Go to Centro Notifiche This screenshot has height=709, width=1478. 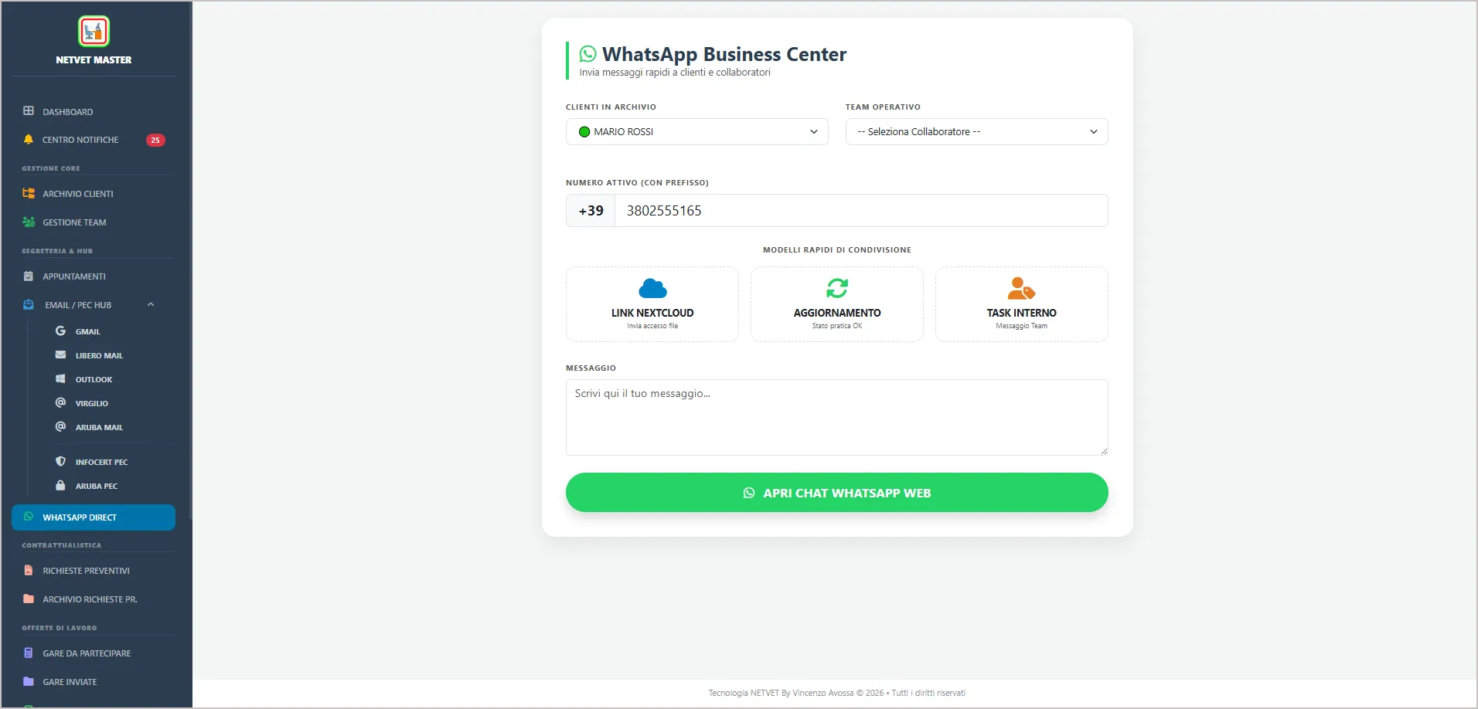pyautogui.click(x=94, y=140)
